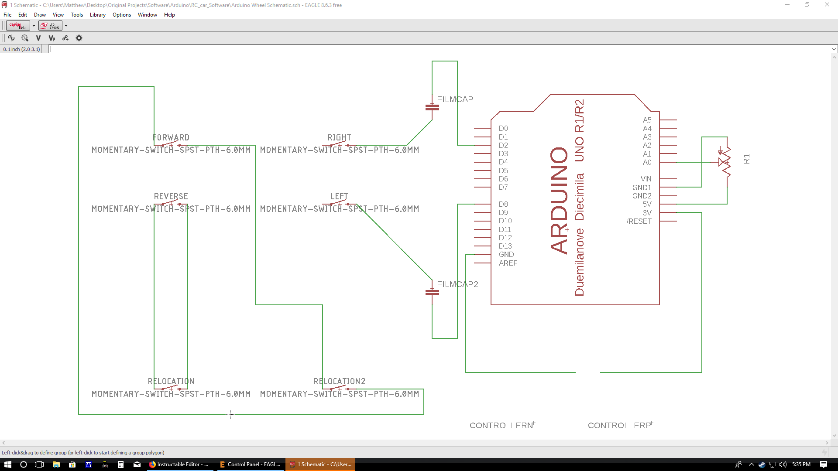Open simulation settings gear icon
Screen dimensions: 838x471
click(x=79, y=38)
